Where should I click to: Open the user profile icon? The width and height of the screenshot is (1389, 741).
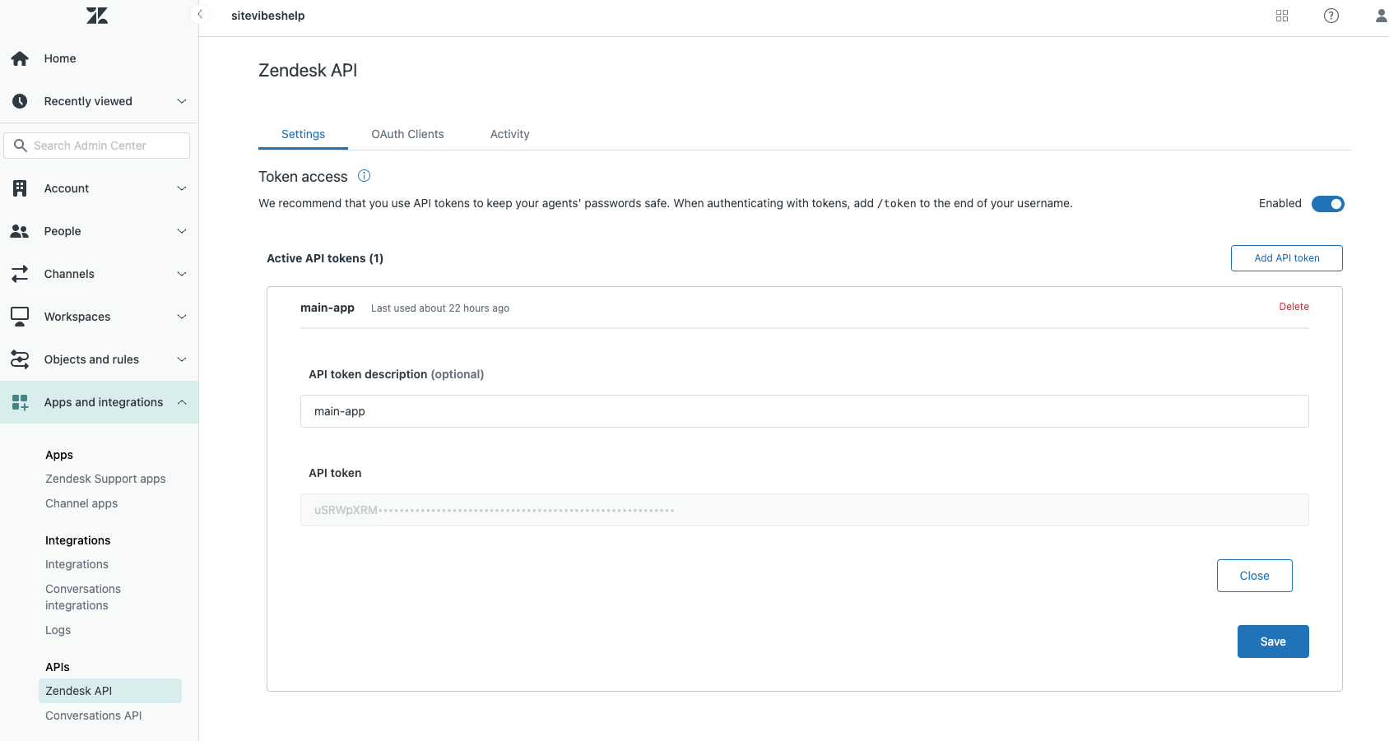(x=1381, y=16)
